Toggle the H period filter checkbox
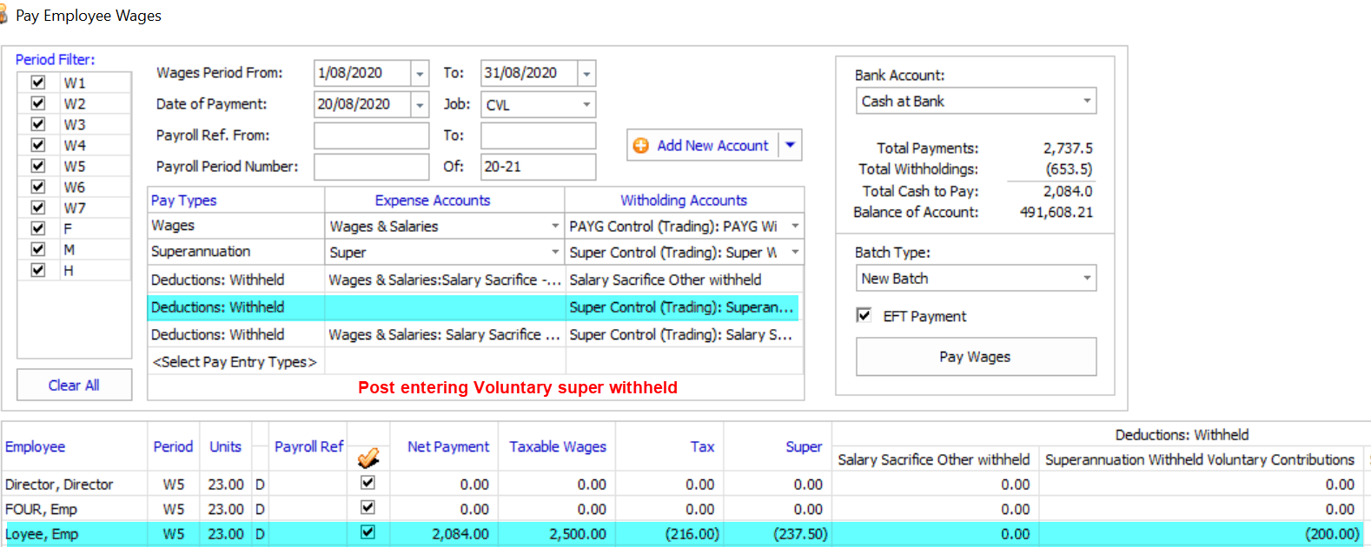1371x547 pixels. pyautogui.click(x=38, y=270)
